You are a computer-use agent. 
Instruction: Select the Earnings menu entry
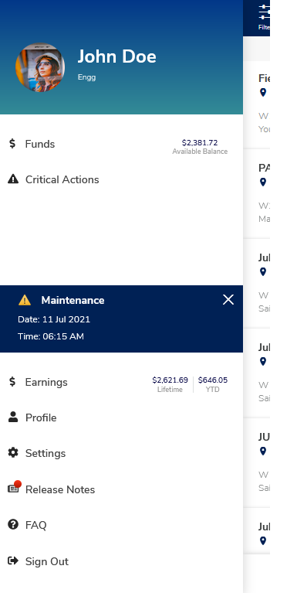[x=122, y=383]
